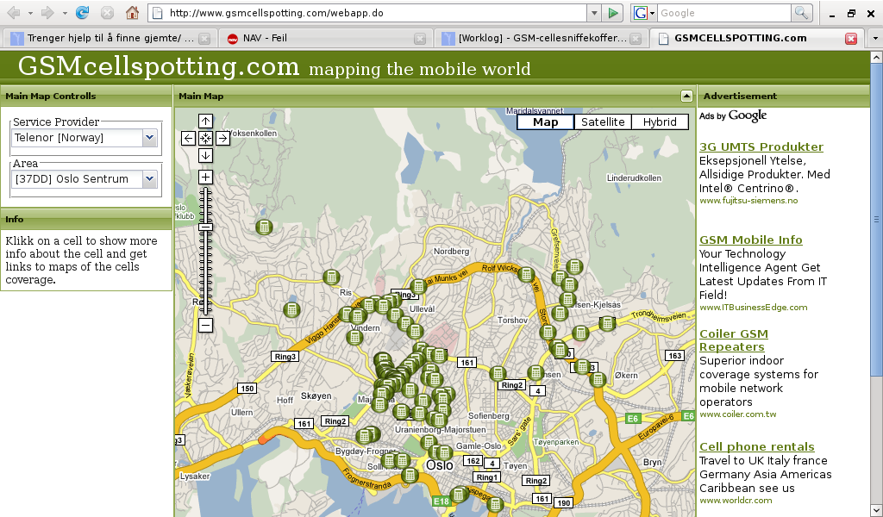Screen dimensions: 883x517
Task: Zoom out the map with minus button
Action: 205,325
